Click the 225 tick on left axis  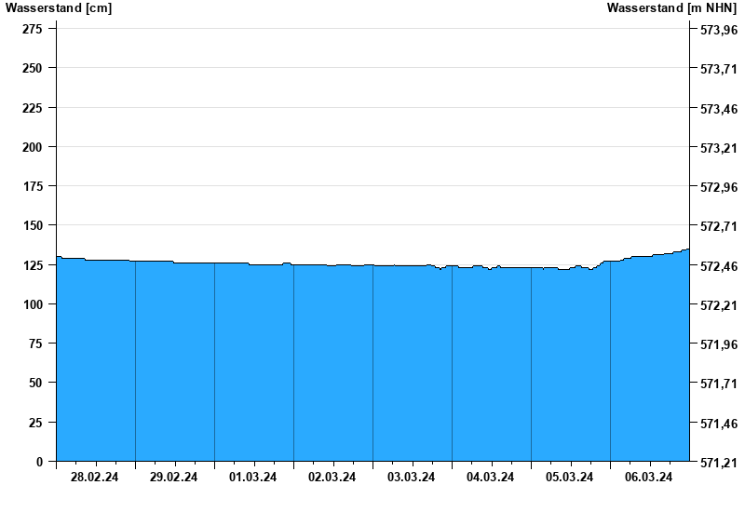click(x=32, y=108)
